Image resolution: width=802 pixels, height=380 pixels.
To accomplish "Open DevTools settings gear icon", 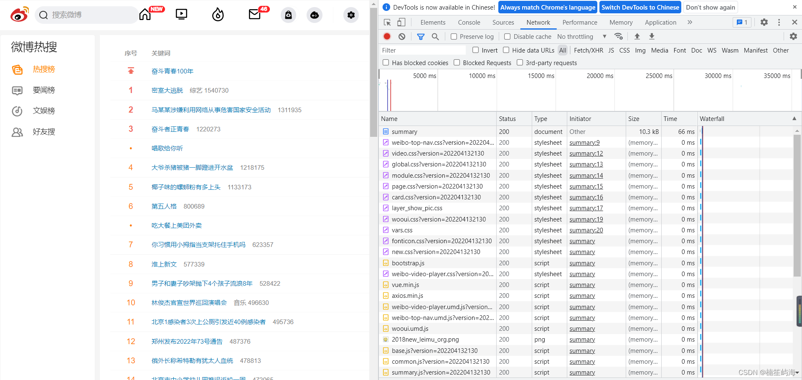I will 764,23.
